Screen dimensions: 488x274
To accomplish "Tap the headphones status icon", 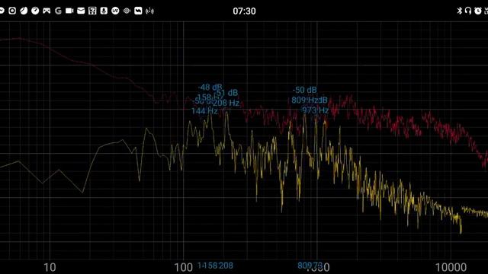I will click(x=468, y=11).
